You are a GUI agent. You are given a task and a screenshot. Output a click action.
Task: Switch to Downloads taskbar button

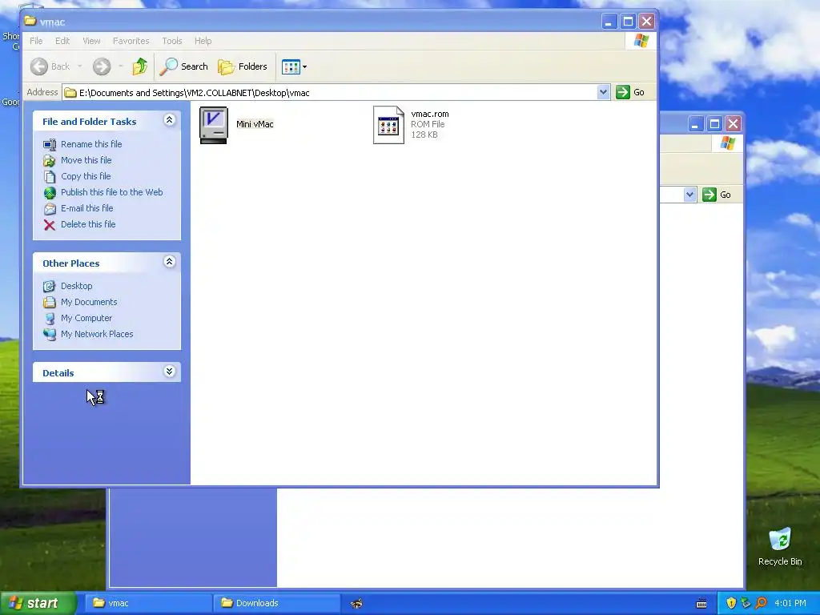[x=276, y=603]
